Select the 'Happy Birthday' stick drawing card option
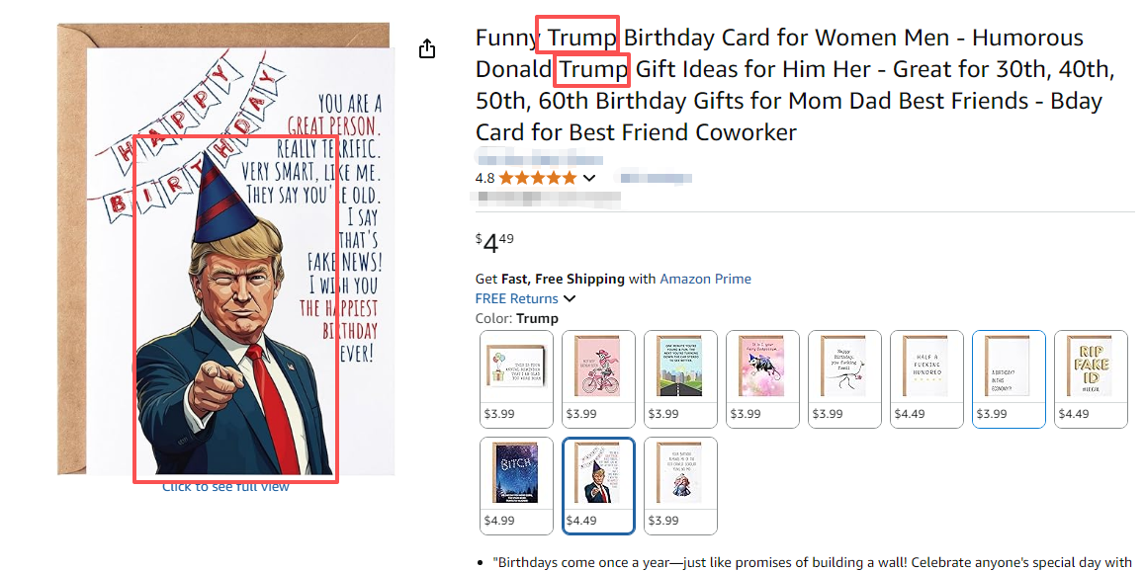The width and height of the screenshot is (1144, 571). [x=844, y=378]
